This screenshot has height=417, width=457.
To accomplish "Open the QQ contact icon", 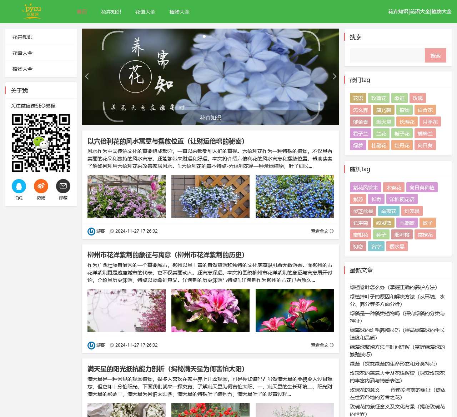I will tap(19, 186).
